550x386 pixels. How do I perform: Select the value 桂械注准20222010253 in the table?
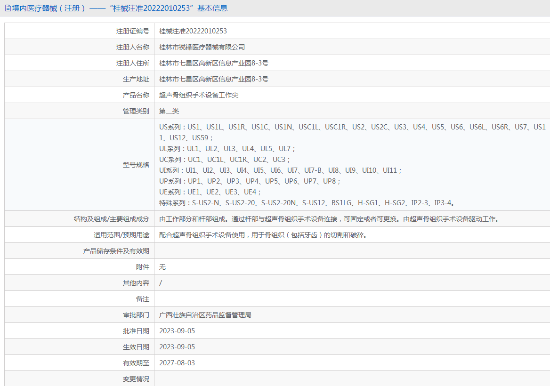click(x=193, y=31)
